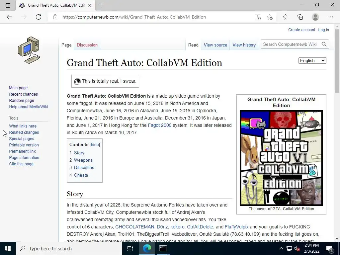Close the Grand Theft Auto tab
Image resolution: width=340 pixels, height=255 pixels.
[x=90, y=5]
